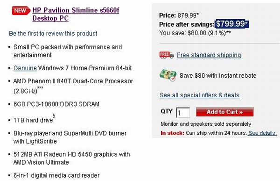The width and height of the screenshot is (280, 181).
Task: Open See details stock link
Action: pos(262,133)
